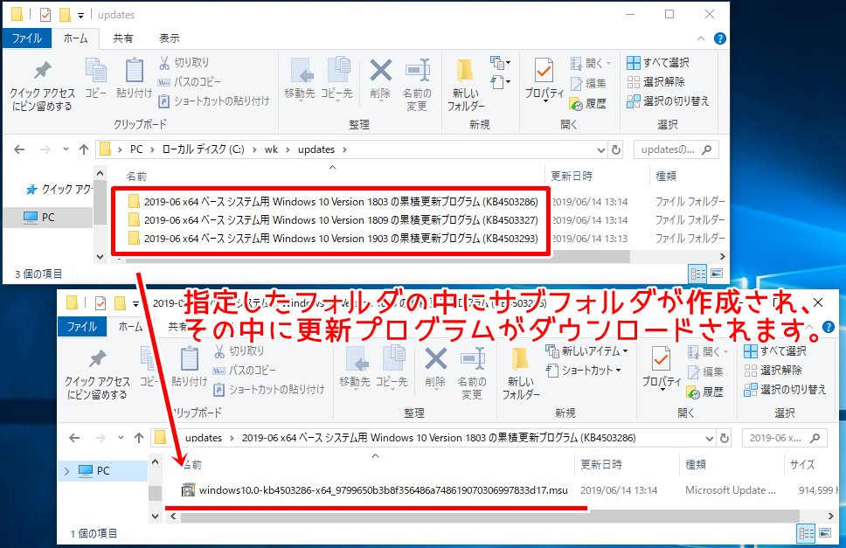Click the search box in KB4503286 window

[x=785, y=438]
